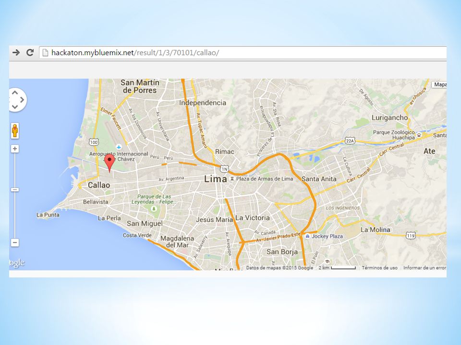
Task: Click the San Miguel label
Action: coord(145,224)
